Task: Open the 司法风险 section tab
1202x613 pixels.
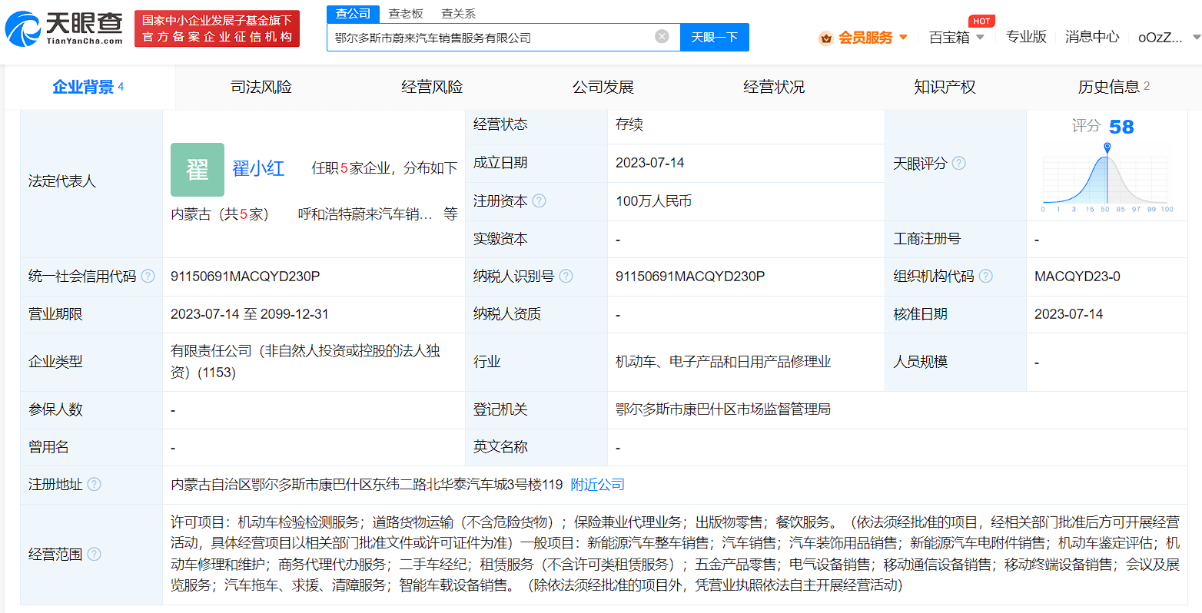Action: pos(261,87)
